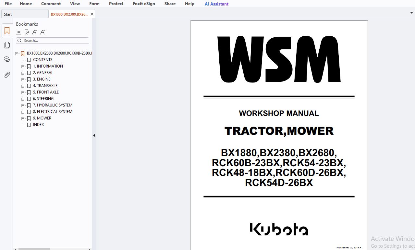Screen dimensions: 415x250
Task: Expand the 5. FRONT AXLE bookmark
Action: [23, 93]
